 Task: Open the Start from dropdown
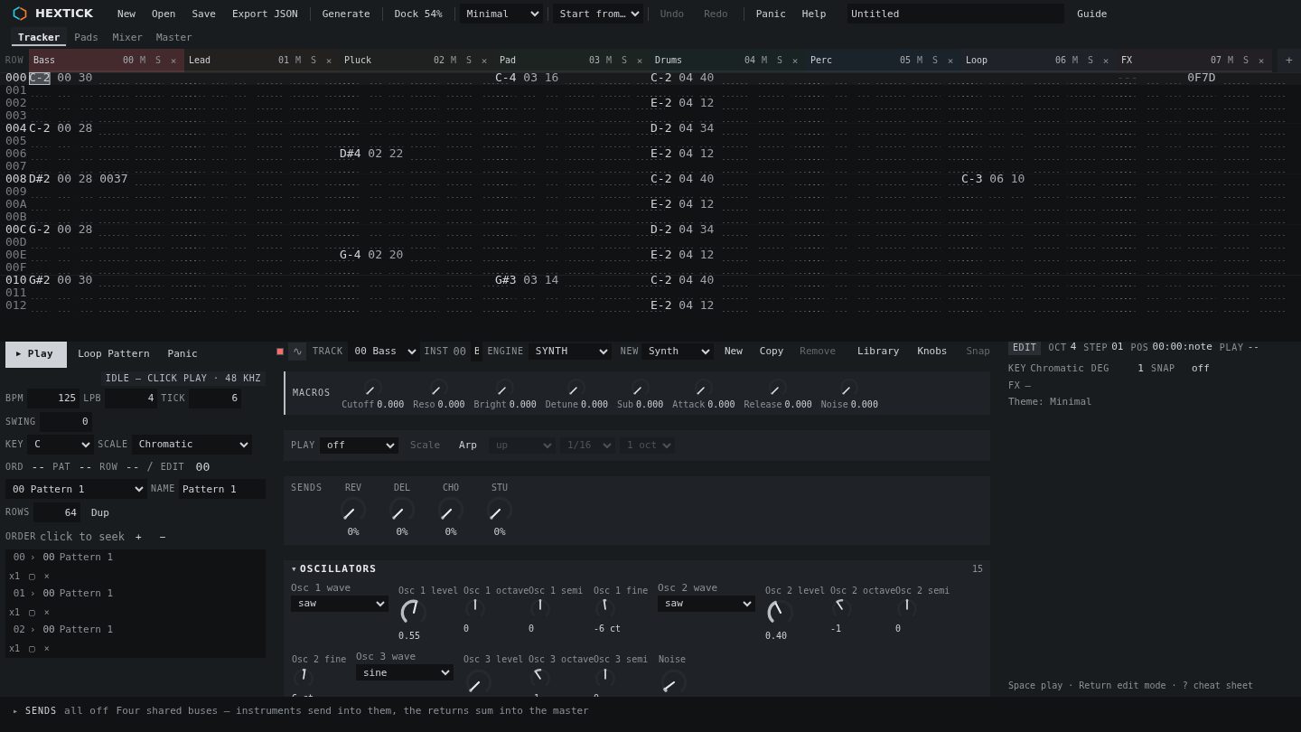pyautogui.click(x=598, y=14)
